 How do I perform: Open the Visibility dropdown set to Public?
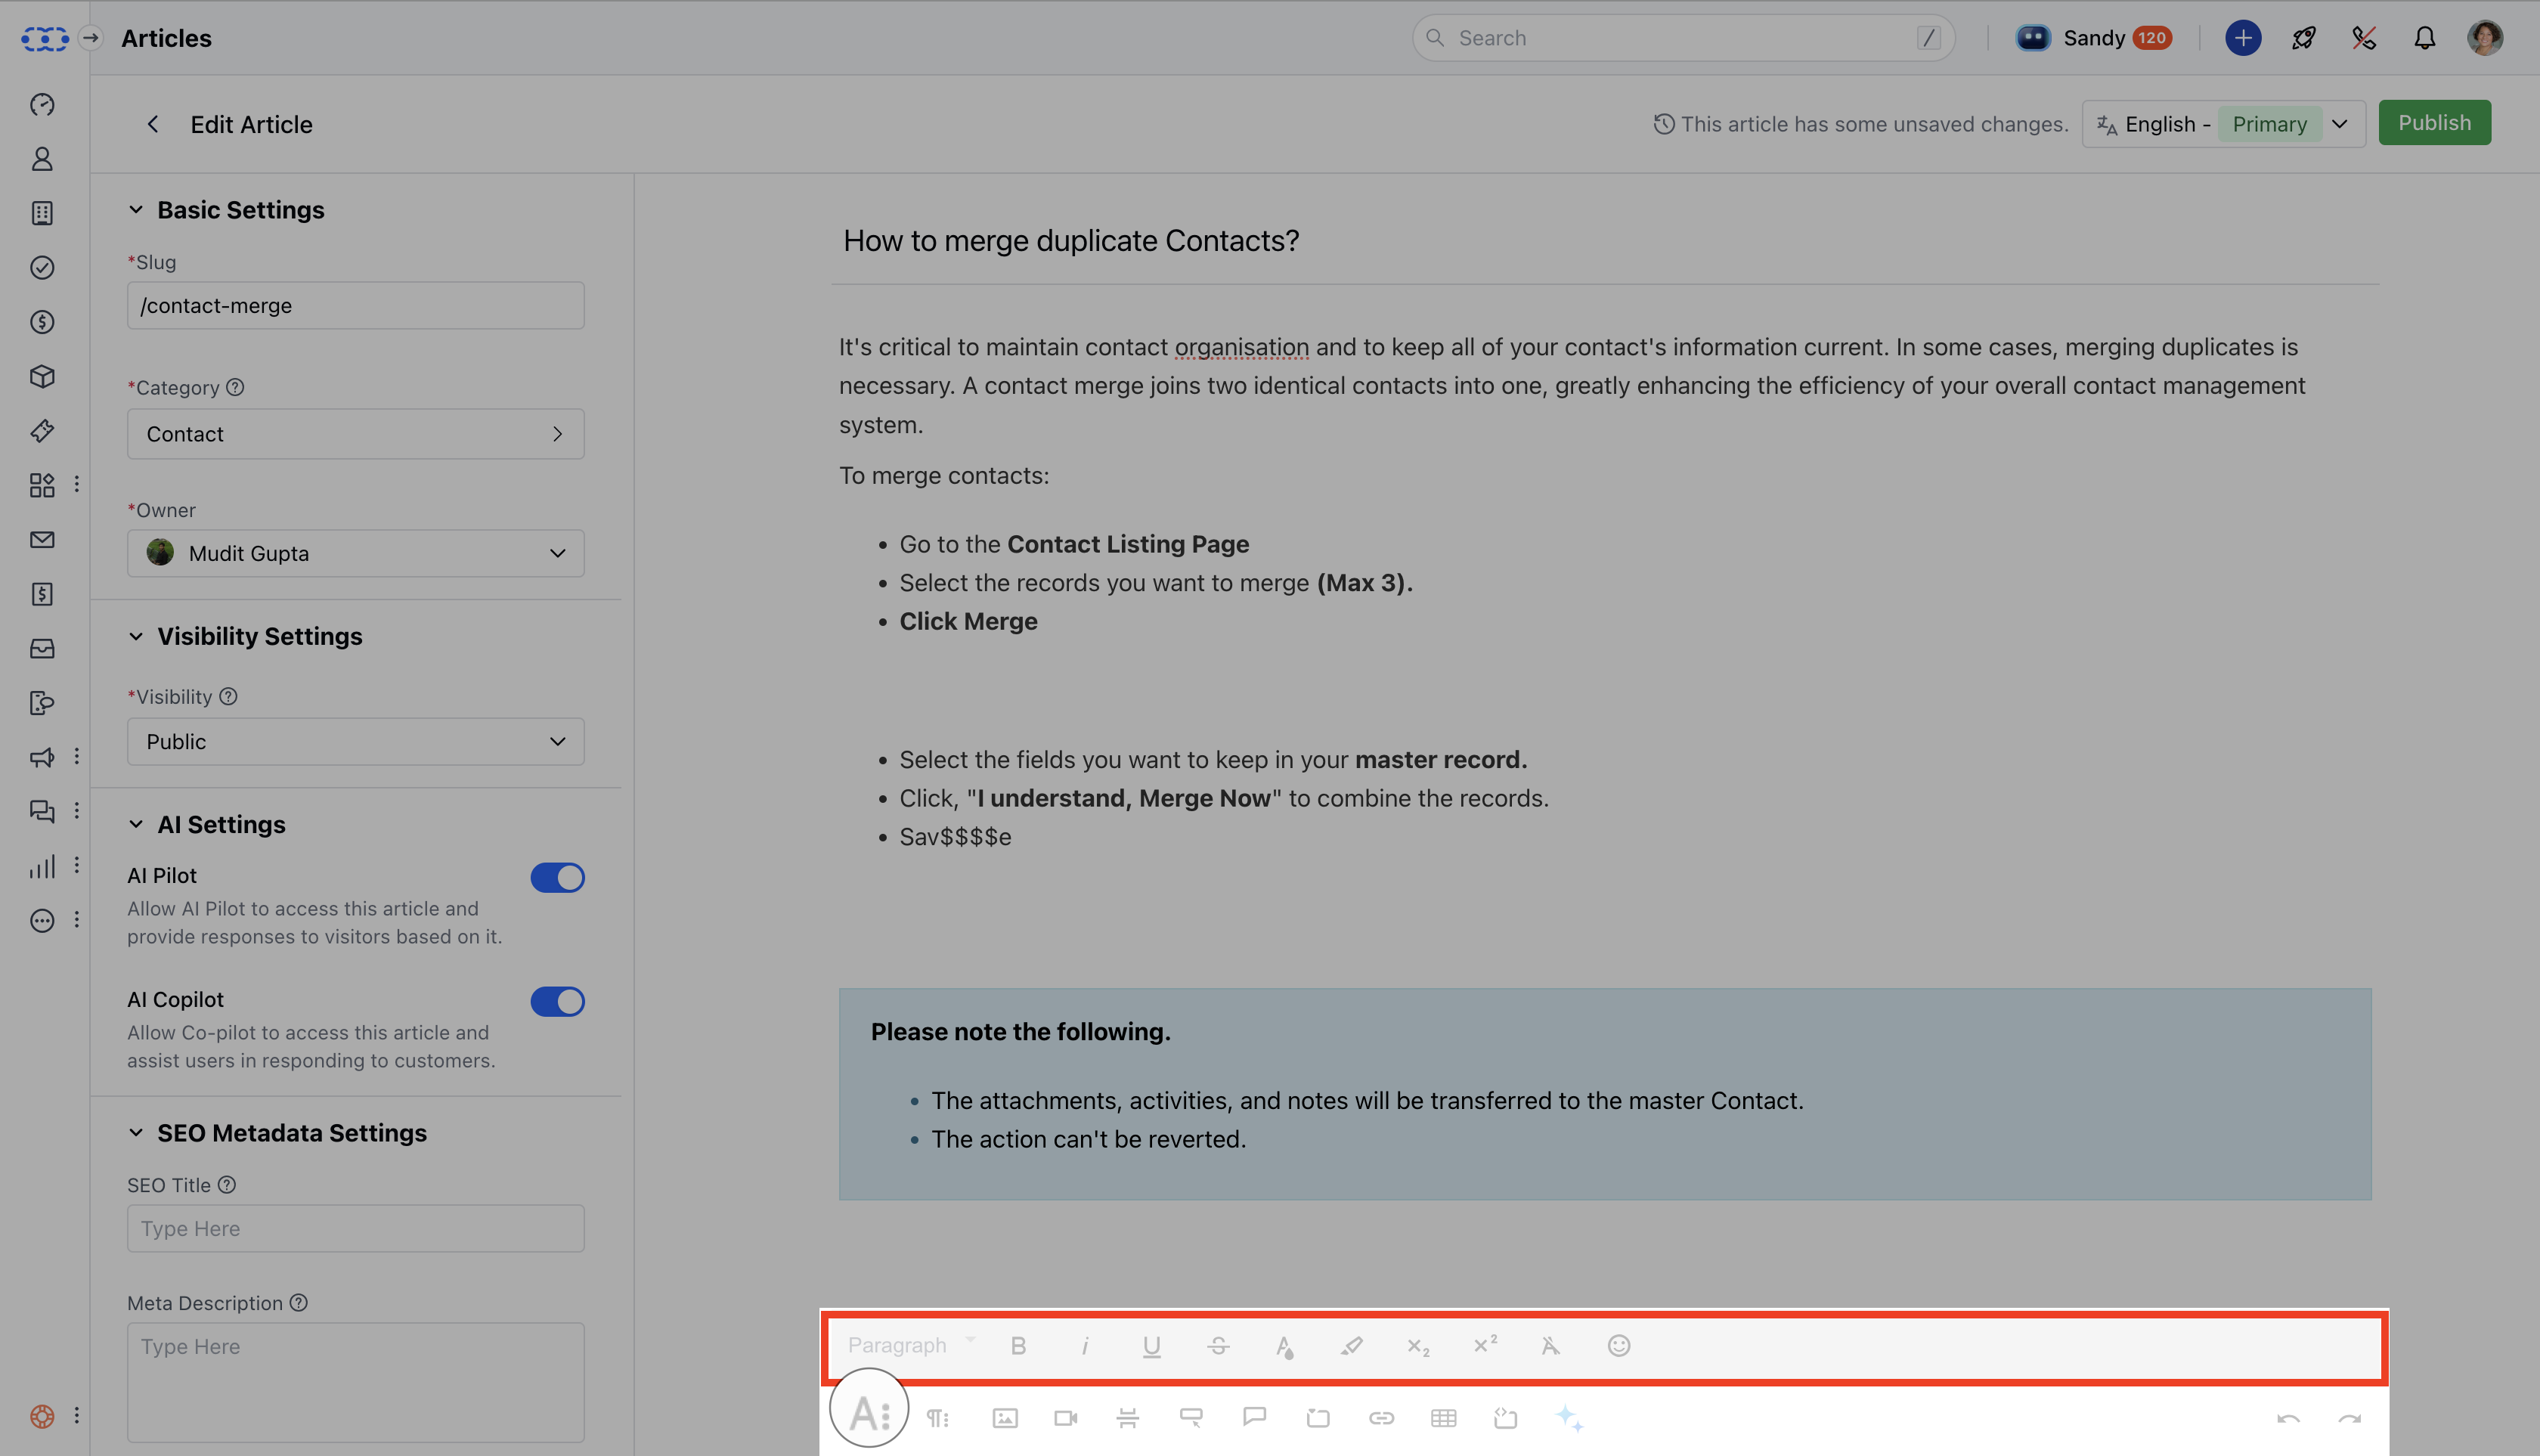pyautogui.click(x=355, y=741)
